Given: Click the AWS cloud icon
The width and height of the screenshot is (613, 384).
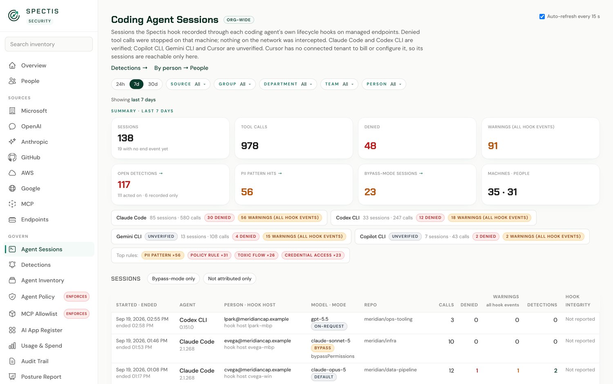Looking at the screenshot, I should (12, 173).
